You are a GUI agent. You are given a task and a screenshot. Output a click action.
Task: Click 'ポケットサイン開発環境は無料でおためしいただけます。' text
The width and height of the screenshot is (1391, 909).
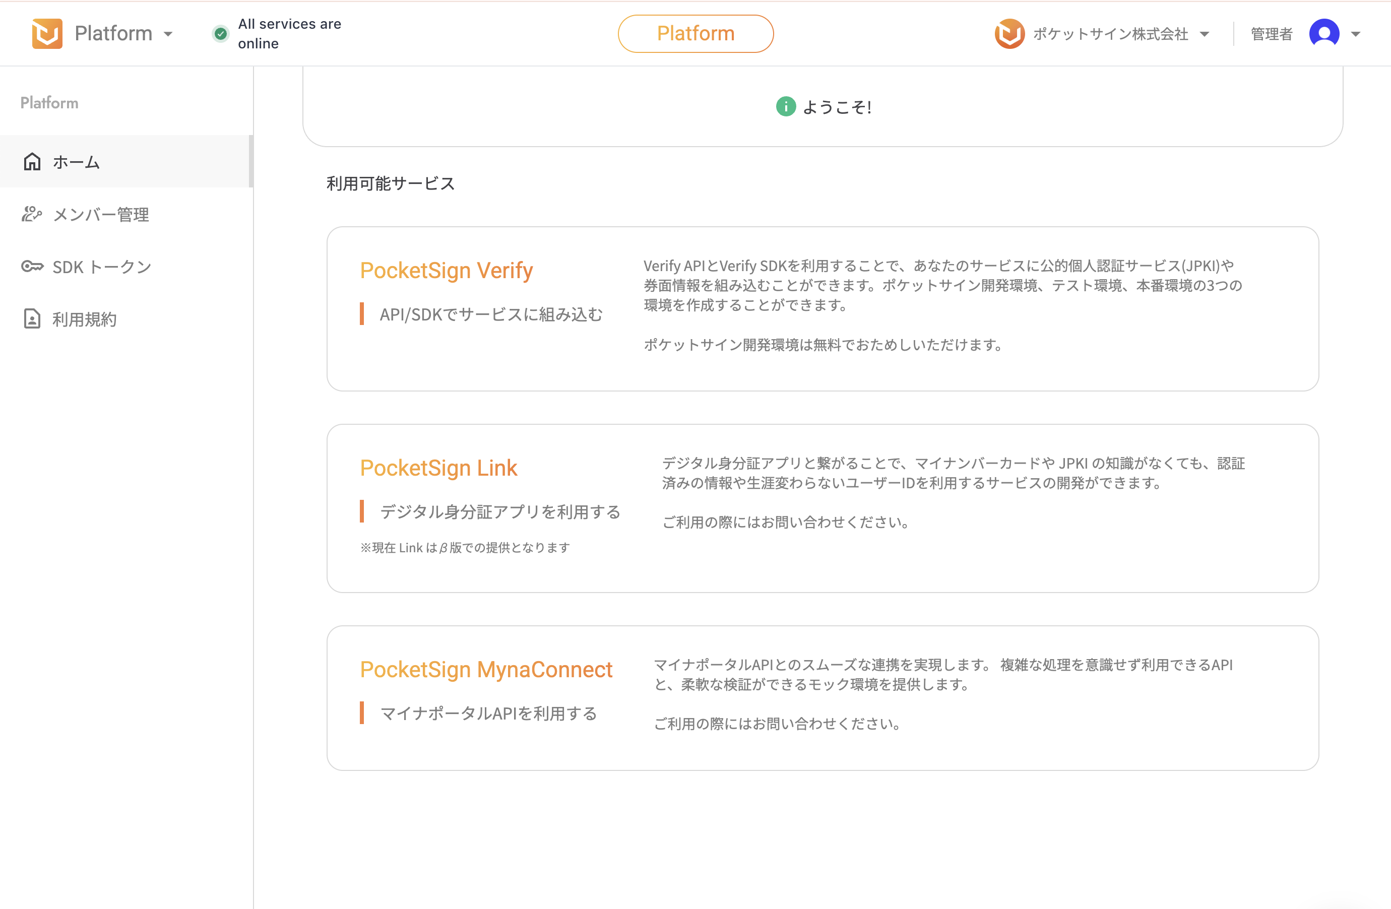point(823,345)
